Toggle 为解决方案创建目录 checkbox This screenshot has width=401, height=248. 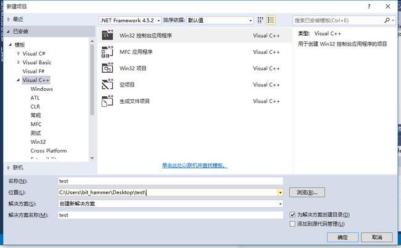pyautogui.click(x=292, y=215)
